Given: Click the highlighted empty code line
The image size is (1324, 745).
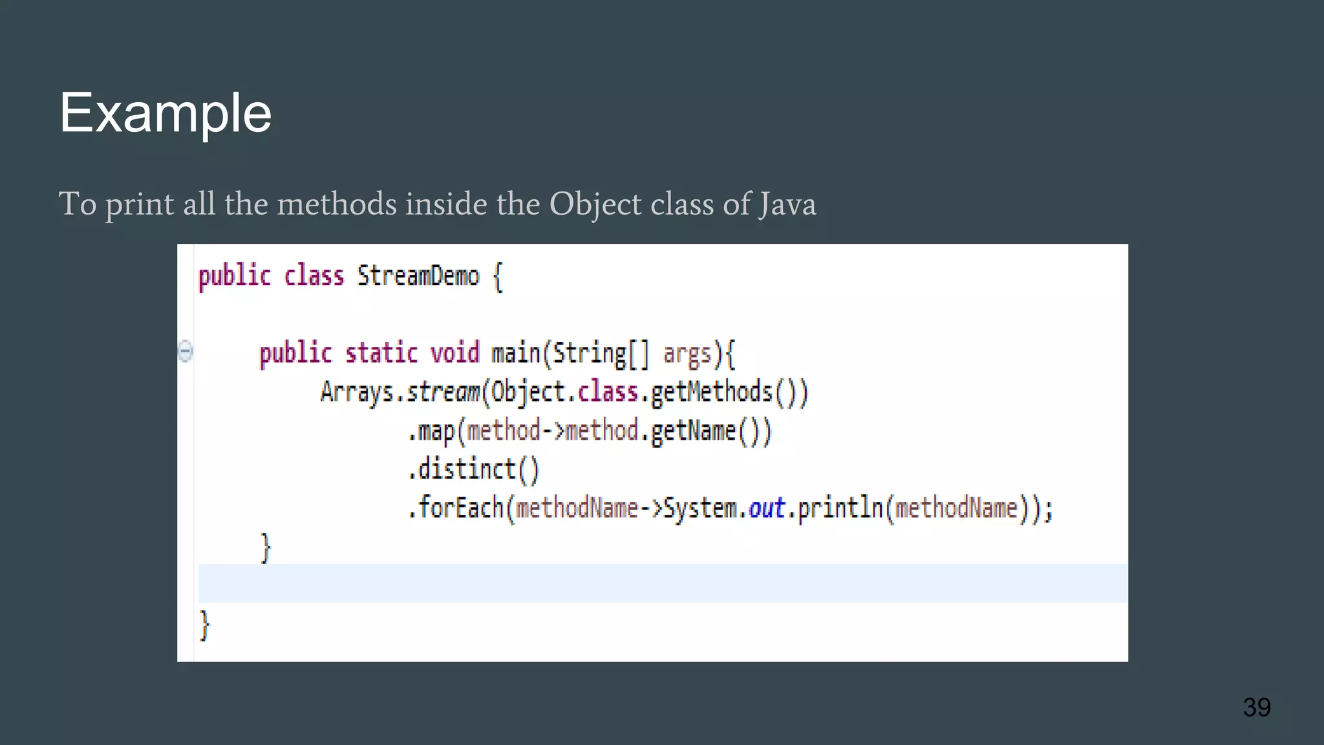Looking at the screenshot, I should pos(662,583).
